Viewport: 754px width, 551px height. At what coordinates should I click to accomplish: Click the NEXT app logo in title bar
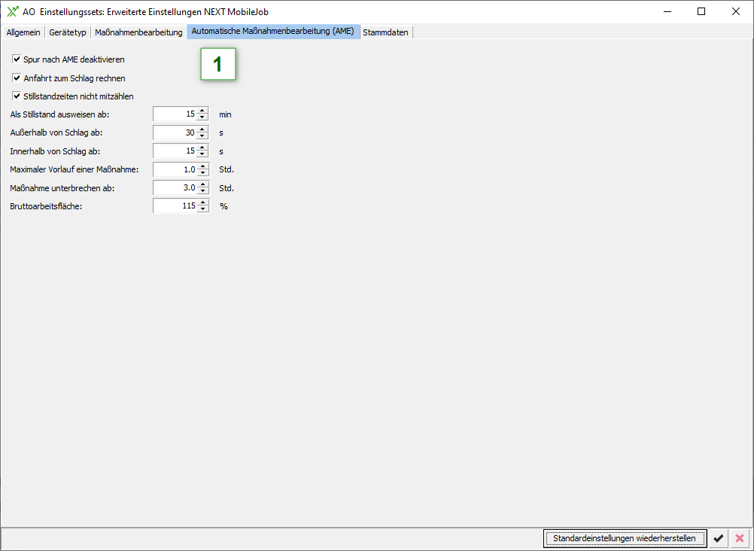click(12, 11)
